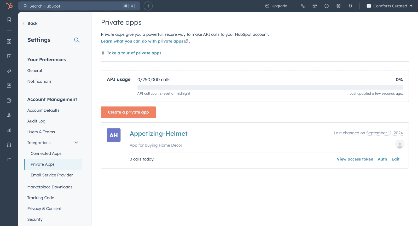Click View access token link

click(355, 159)
